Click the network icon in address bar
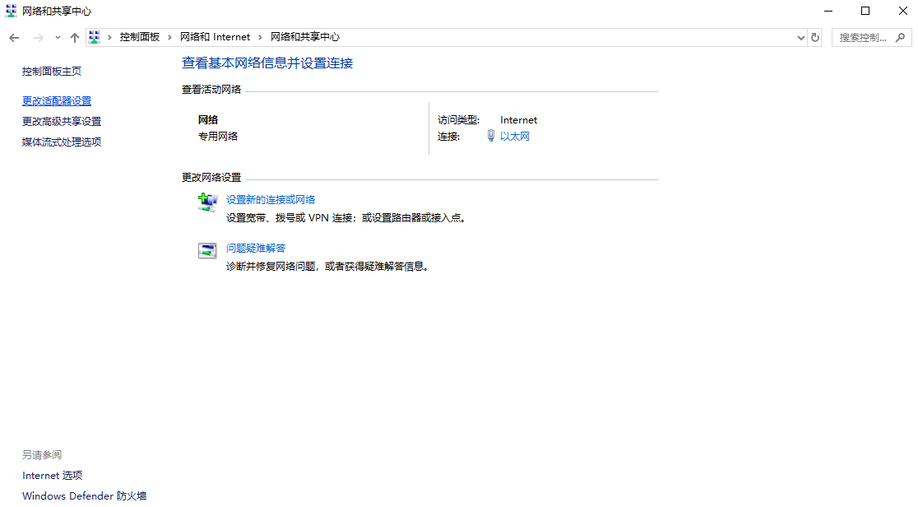The width and height of the screenshot is (918, 507). click(x=95, y=37)
